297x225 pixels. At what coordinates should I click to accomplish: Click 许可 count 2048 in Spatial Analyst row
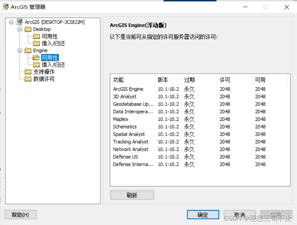(x=225, y=134)
